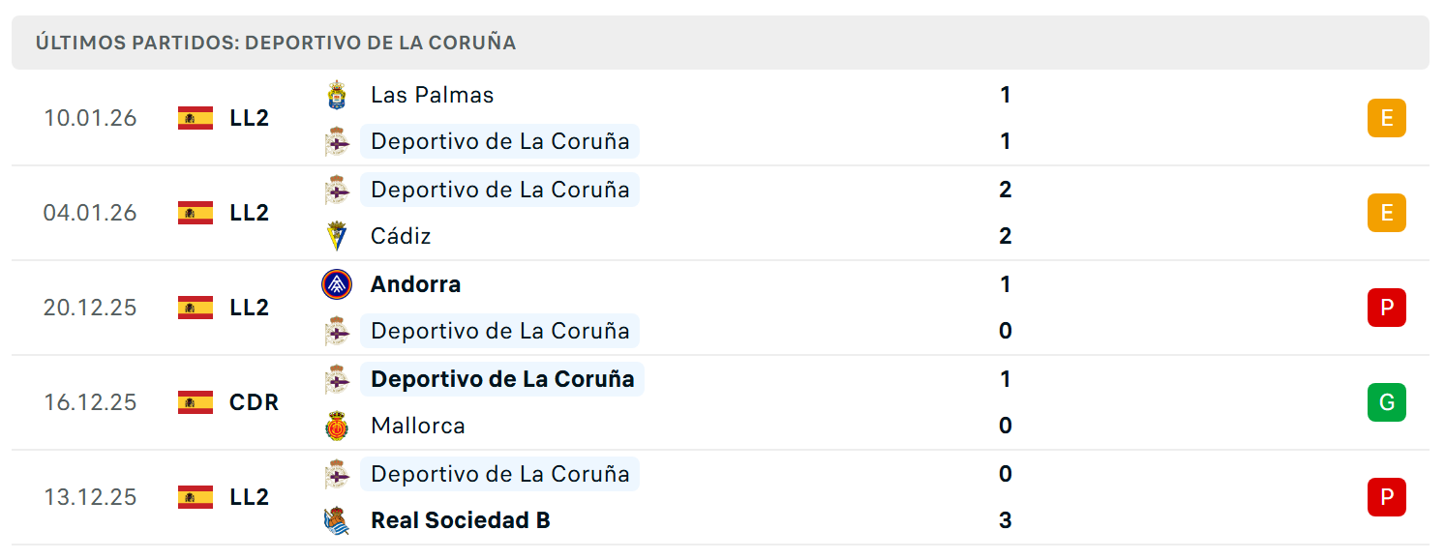Screen dimensions: 1445x560
Task: Click the Cádiz club crest
Action: (x=336, y=236)
